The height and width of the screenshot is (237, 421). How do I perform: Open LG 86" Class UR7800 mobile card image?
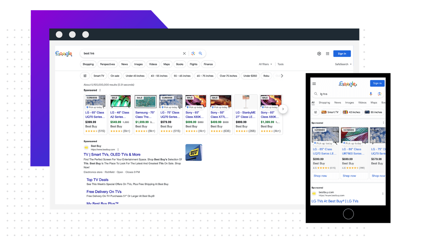[x=354, y=135]
